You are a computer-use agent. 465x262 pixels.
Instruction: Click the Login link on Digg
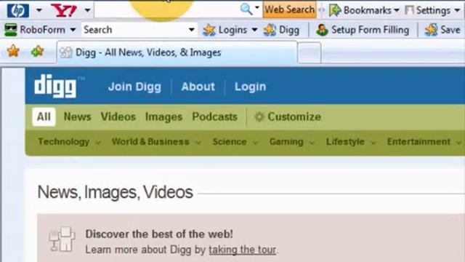250,87
